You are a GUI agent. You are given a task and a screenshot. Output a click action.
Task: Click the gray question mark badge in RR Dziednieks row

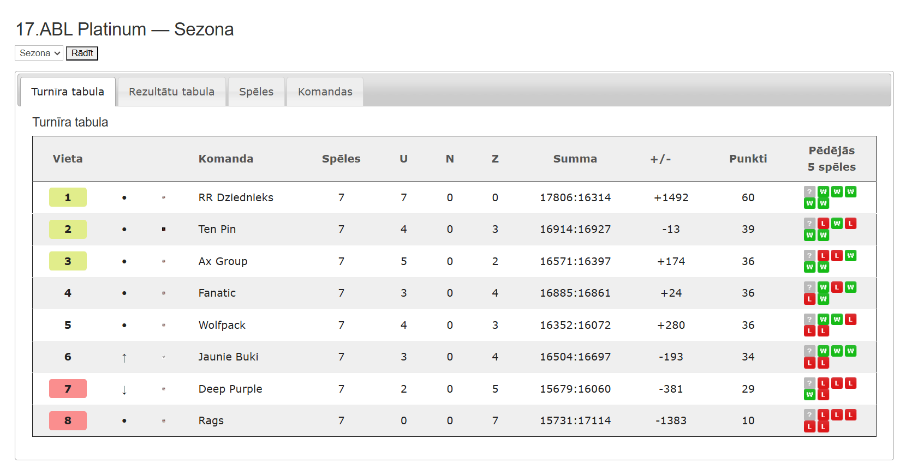coord(809,191)
